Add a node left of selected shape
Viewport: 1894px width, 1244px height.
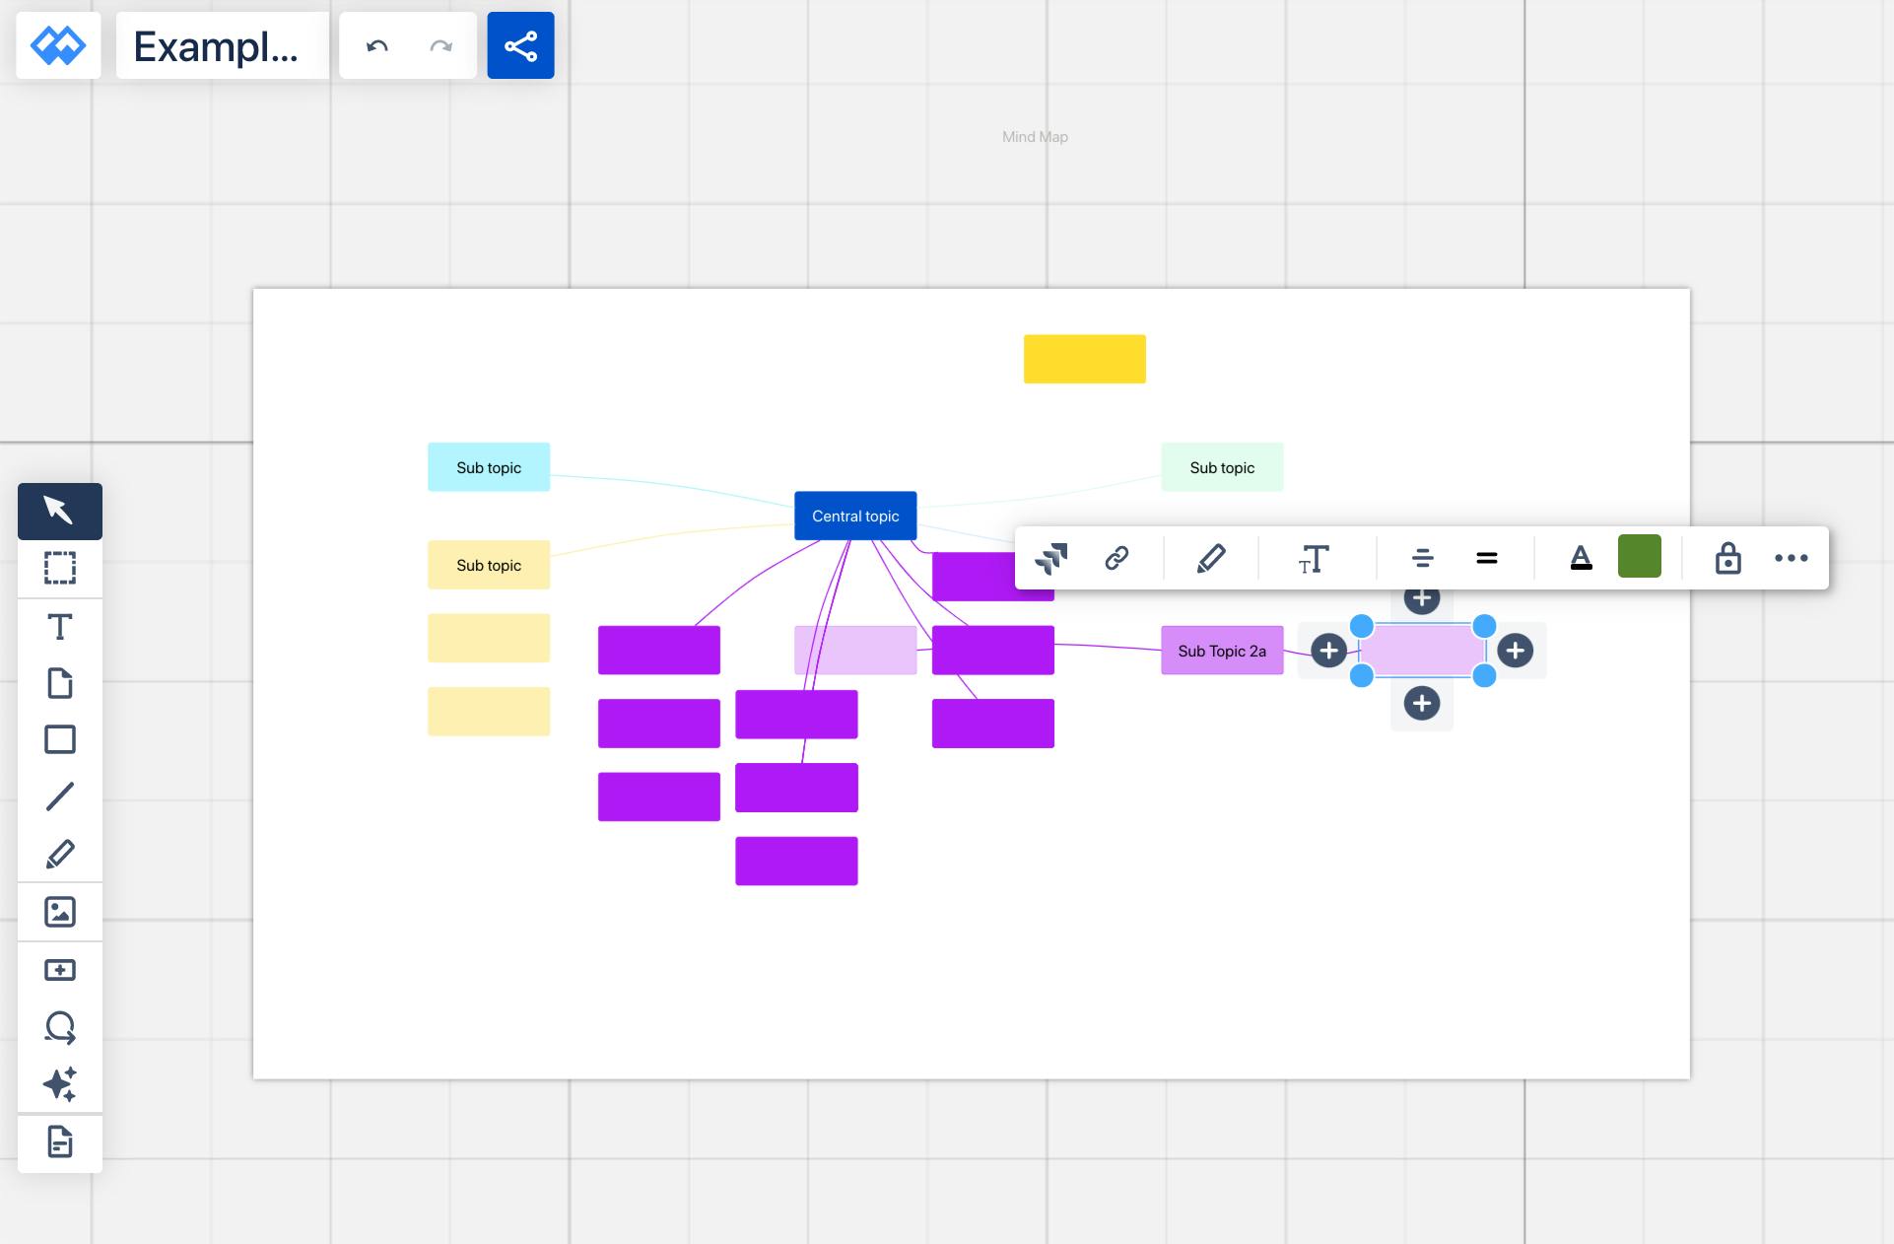1329,651
